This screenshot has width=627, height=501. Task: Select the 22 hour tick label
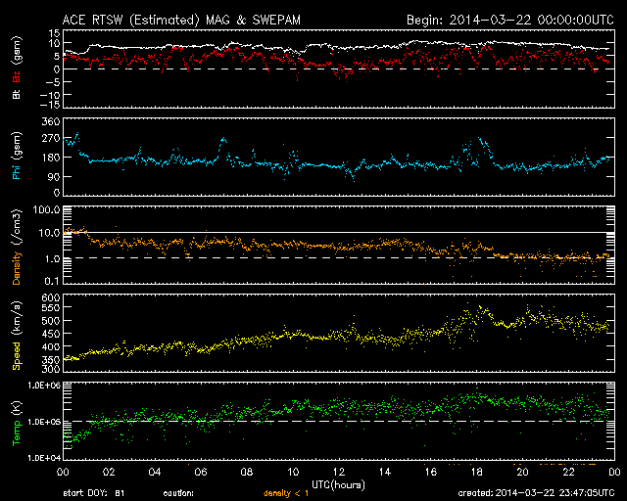click(569, 472)
